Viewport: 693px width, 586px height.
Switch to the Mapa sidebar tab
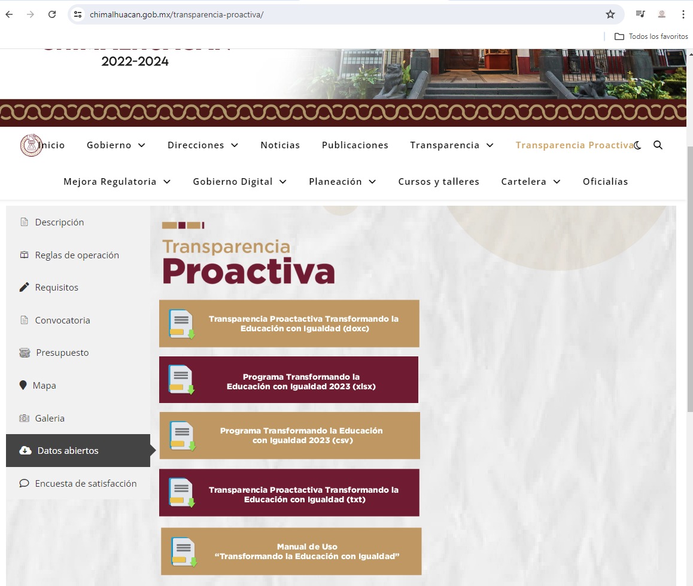(x=44, y=386)
